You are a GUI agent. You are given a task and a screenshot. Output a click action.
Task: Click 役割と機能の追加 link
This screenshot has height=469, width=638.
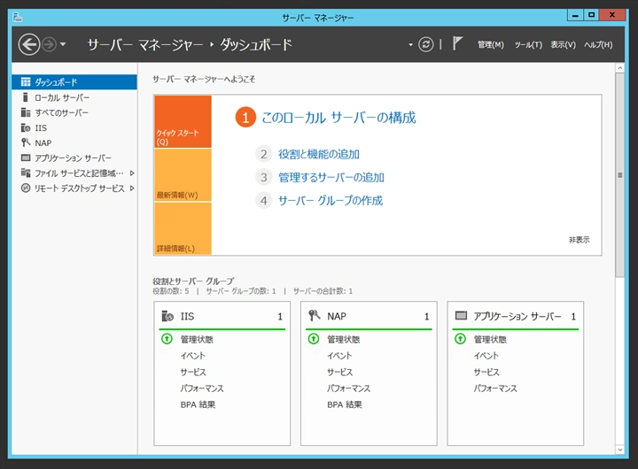[319, 154]
